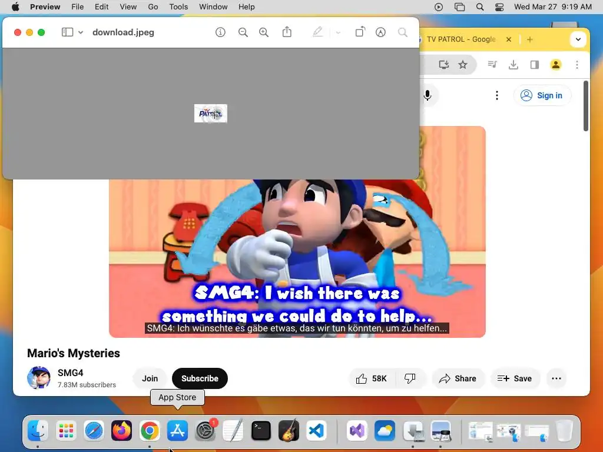Zoom in on download.jpeg
The width and height of the screenshot is (603, 452).
(263, 32)
